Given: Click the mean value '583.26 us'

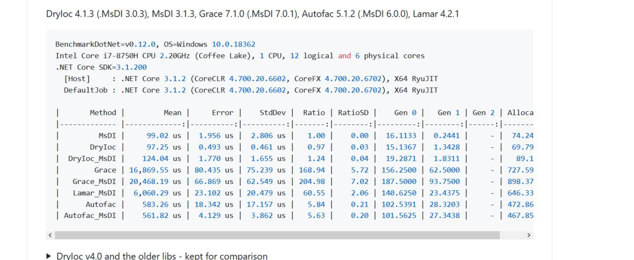Looking at the screenshot, I should [x=162, y=204].
